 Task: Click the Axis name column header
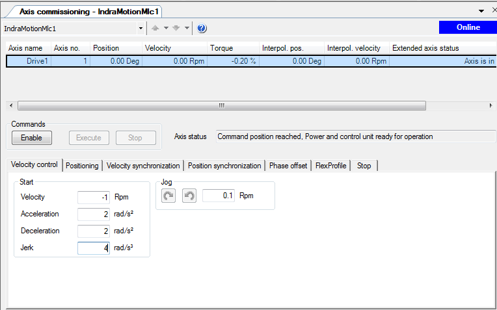29,48
